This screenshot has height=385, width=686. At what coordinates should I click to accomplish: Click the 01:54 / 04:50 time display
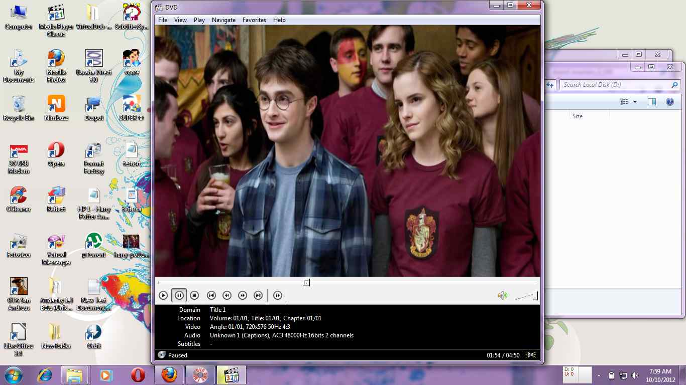(x=503, y=355)
